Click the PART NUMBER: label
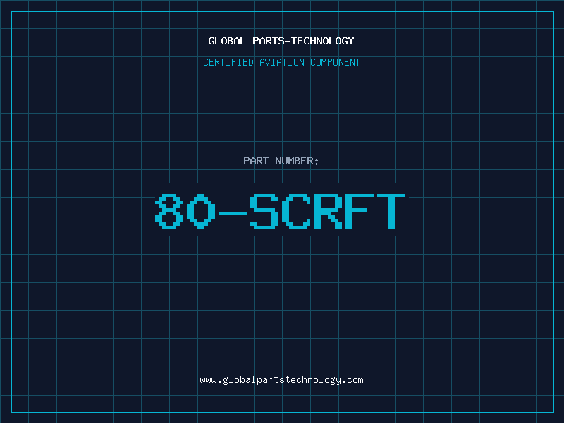The width and height of the screenshot is (564, 423). click(281, 161)
